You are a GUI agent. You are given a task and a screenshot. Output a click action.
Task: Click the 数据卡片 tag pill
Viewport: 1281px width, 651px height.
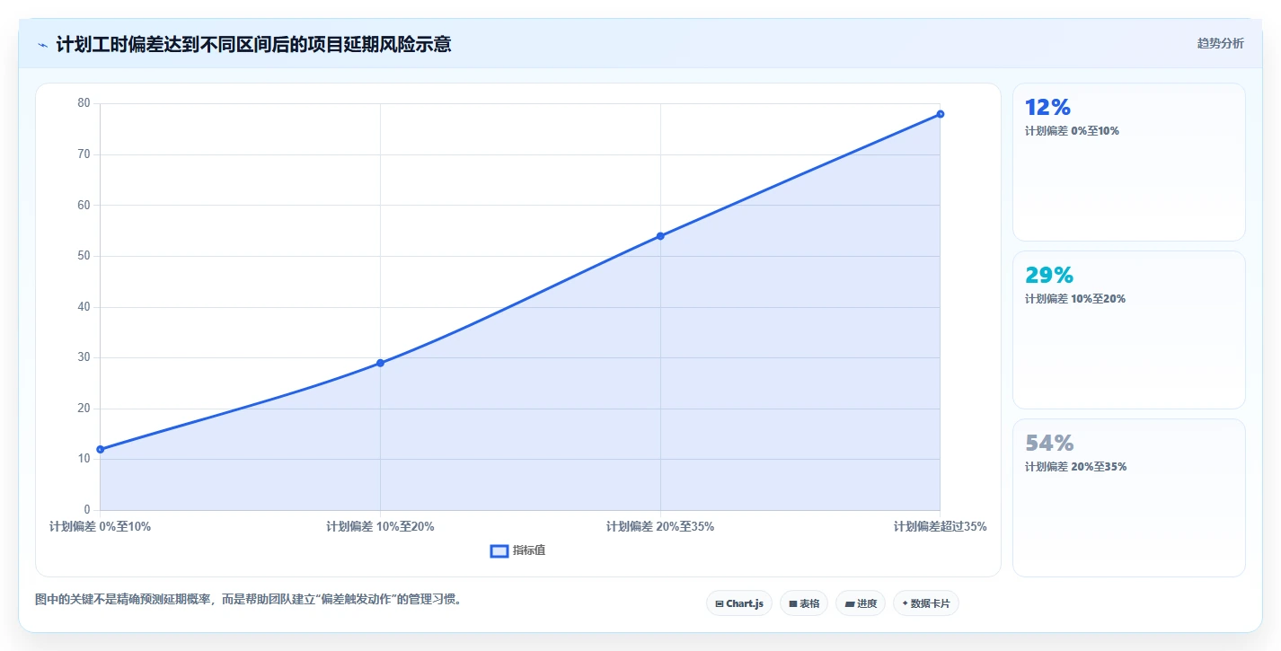(926, 603)
